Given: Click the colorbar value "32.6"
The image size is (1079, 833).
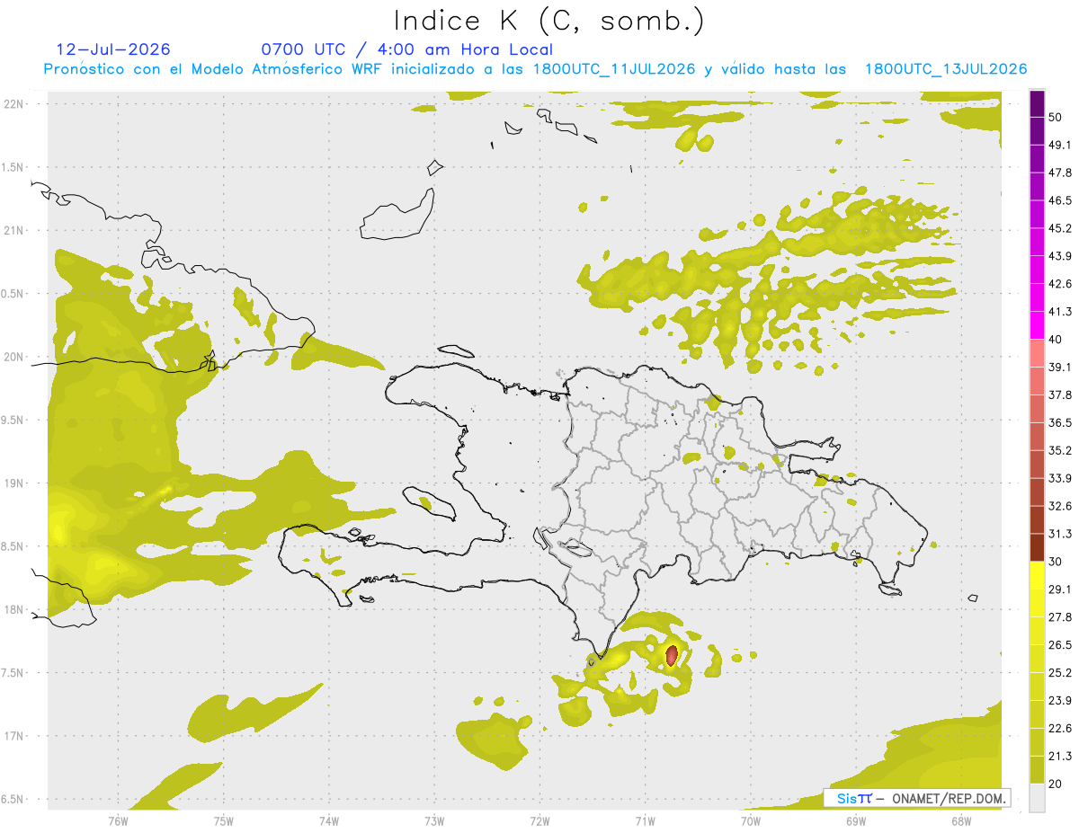Looking at the screenshot, I should click(1060, 506).
